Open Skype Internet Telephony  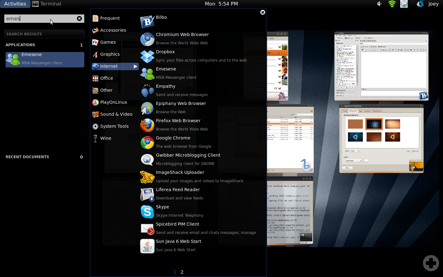tap(163, 207)
